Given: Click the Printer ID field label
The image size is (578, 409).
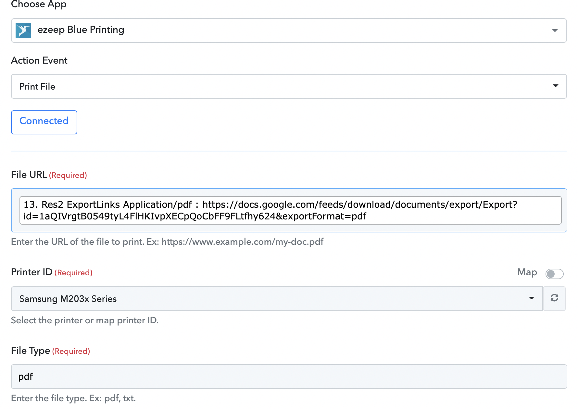Looking at the screenshot, I should 32,272.
